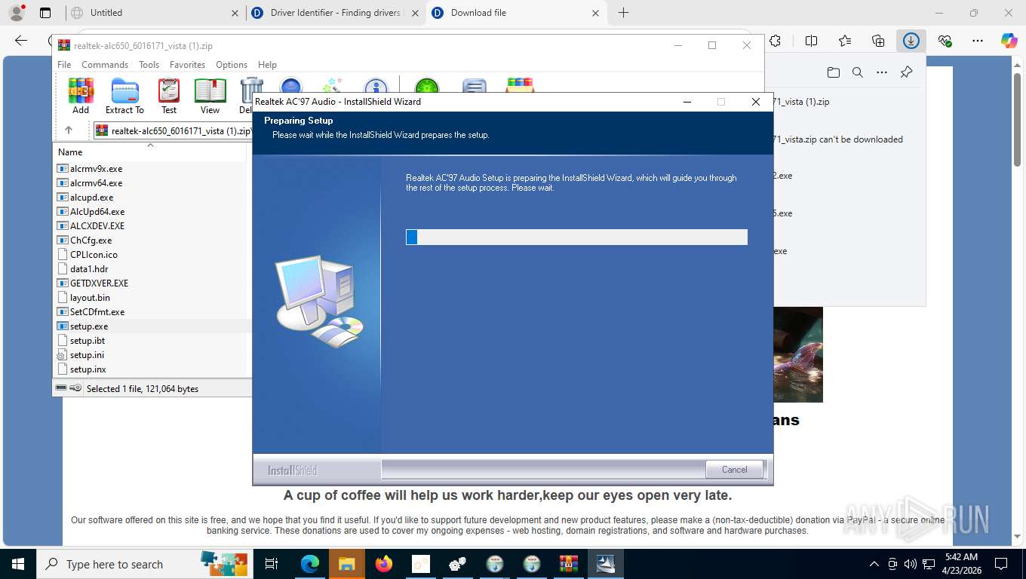The width and height of the screenshot is (1026, 579).
Task: Select CPLIcon.ico in the archive list
Action: (x=94, y=255)
